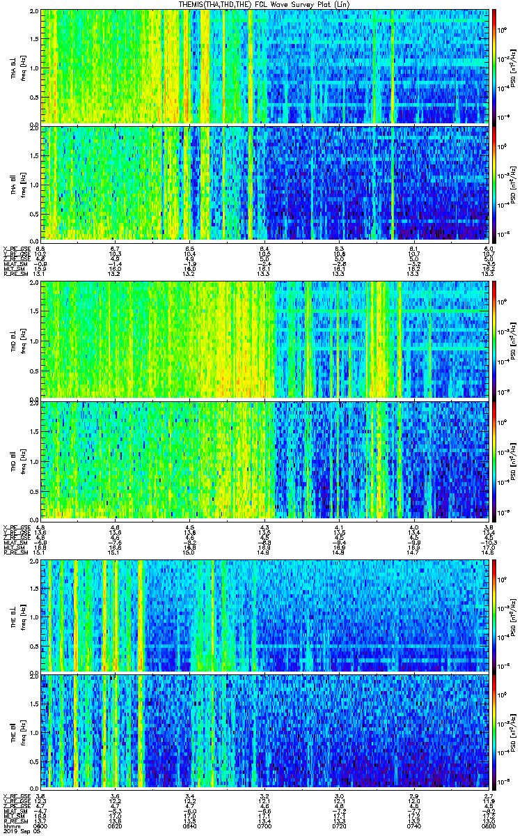
Task: Click the PSD color bar beside THA B-perpendicular panel
Action: coord(495,66)
